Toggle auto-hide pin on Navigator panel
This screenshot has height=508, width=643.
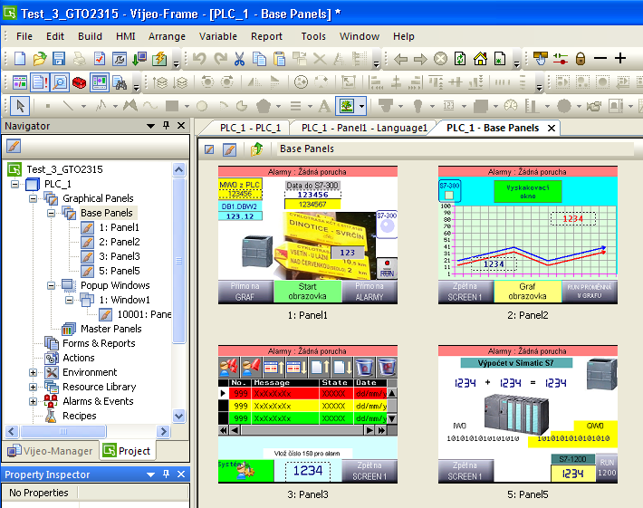tap(166, 126)
